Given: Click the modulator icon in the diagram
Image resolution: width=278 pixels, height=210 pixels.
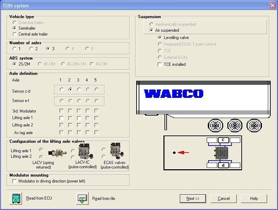Looking at the screenshot, I should pyautogui.click(x=221, y=153).
